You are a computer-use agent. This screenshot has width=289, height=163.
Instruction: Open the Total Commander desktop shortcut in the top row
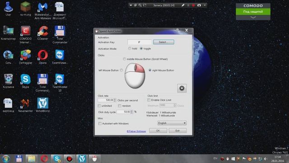[x=60, y=34]
